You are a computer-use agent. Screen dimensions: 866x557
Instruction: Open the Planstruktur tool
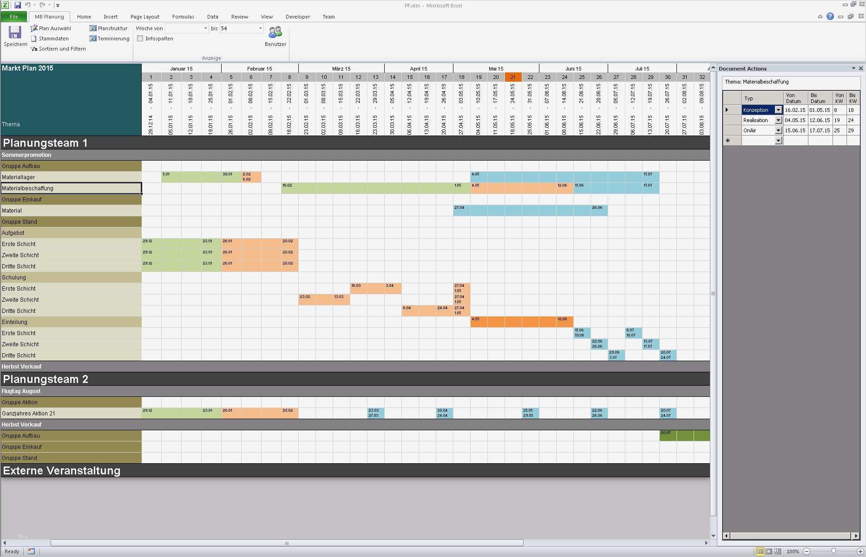pos(109,28)
